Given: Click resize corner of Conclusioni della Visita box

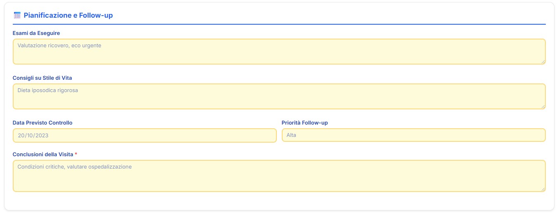Looking at the screenshot, I should [x=543, y=189].
